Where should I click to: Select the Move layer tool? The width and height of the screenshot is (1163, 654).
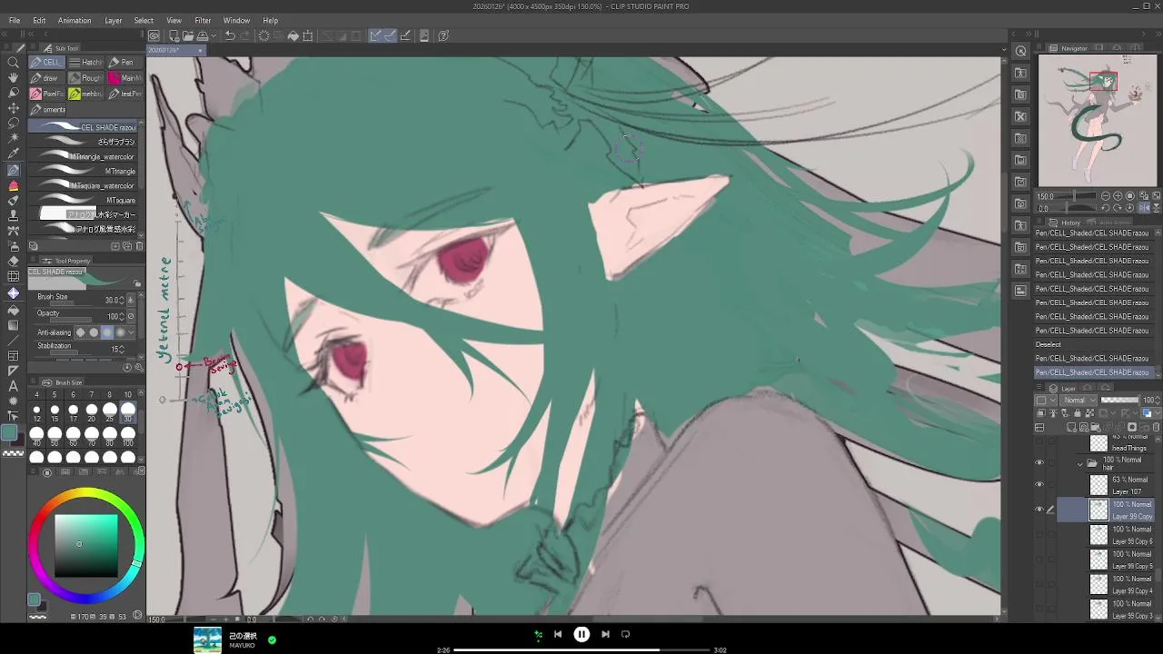[14, 108]
